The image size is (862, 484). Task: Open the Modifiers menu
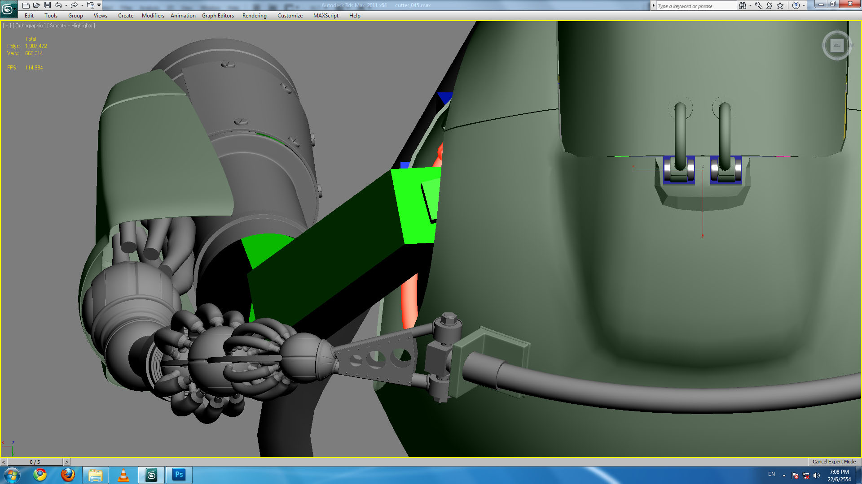tap(153, 16)
